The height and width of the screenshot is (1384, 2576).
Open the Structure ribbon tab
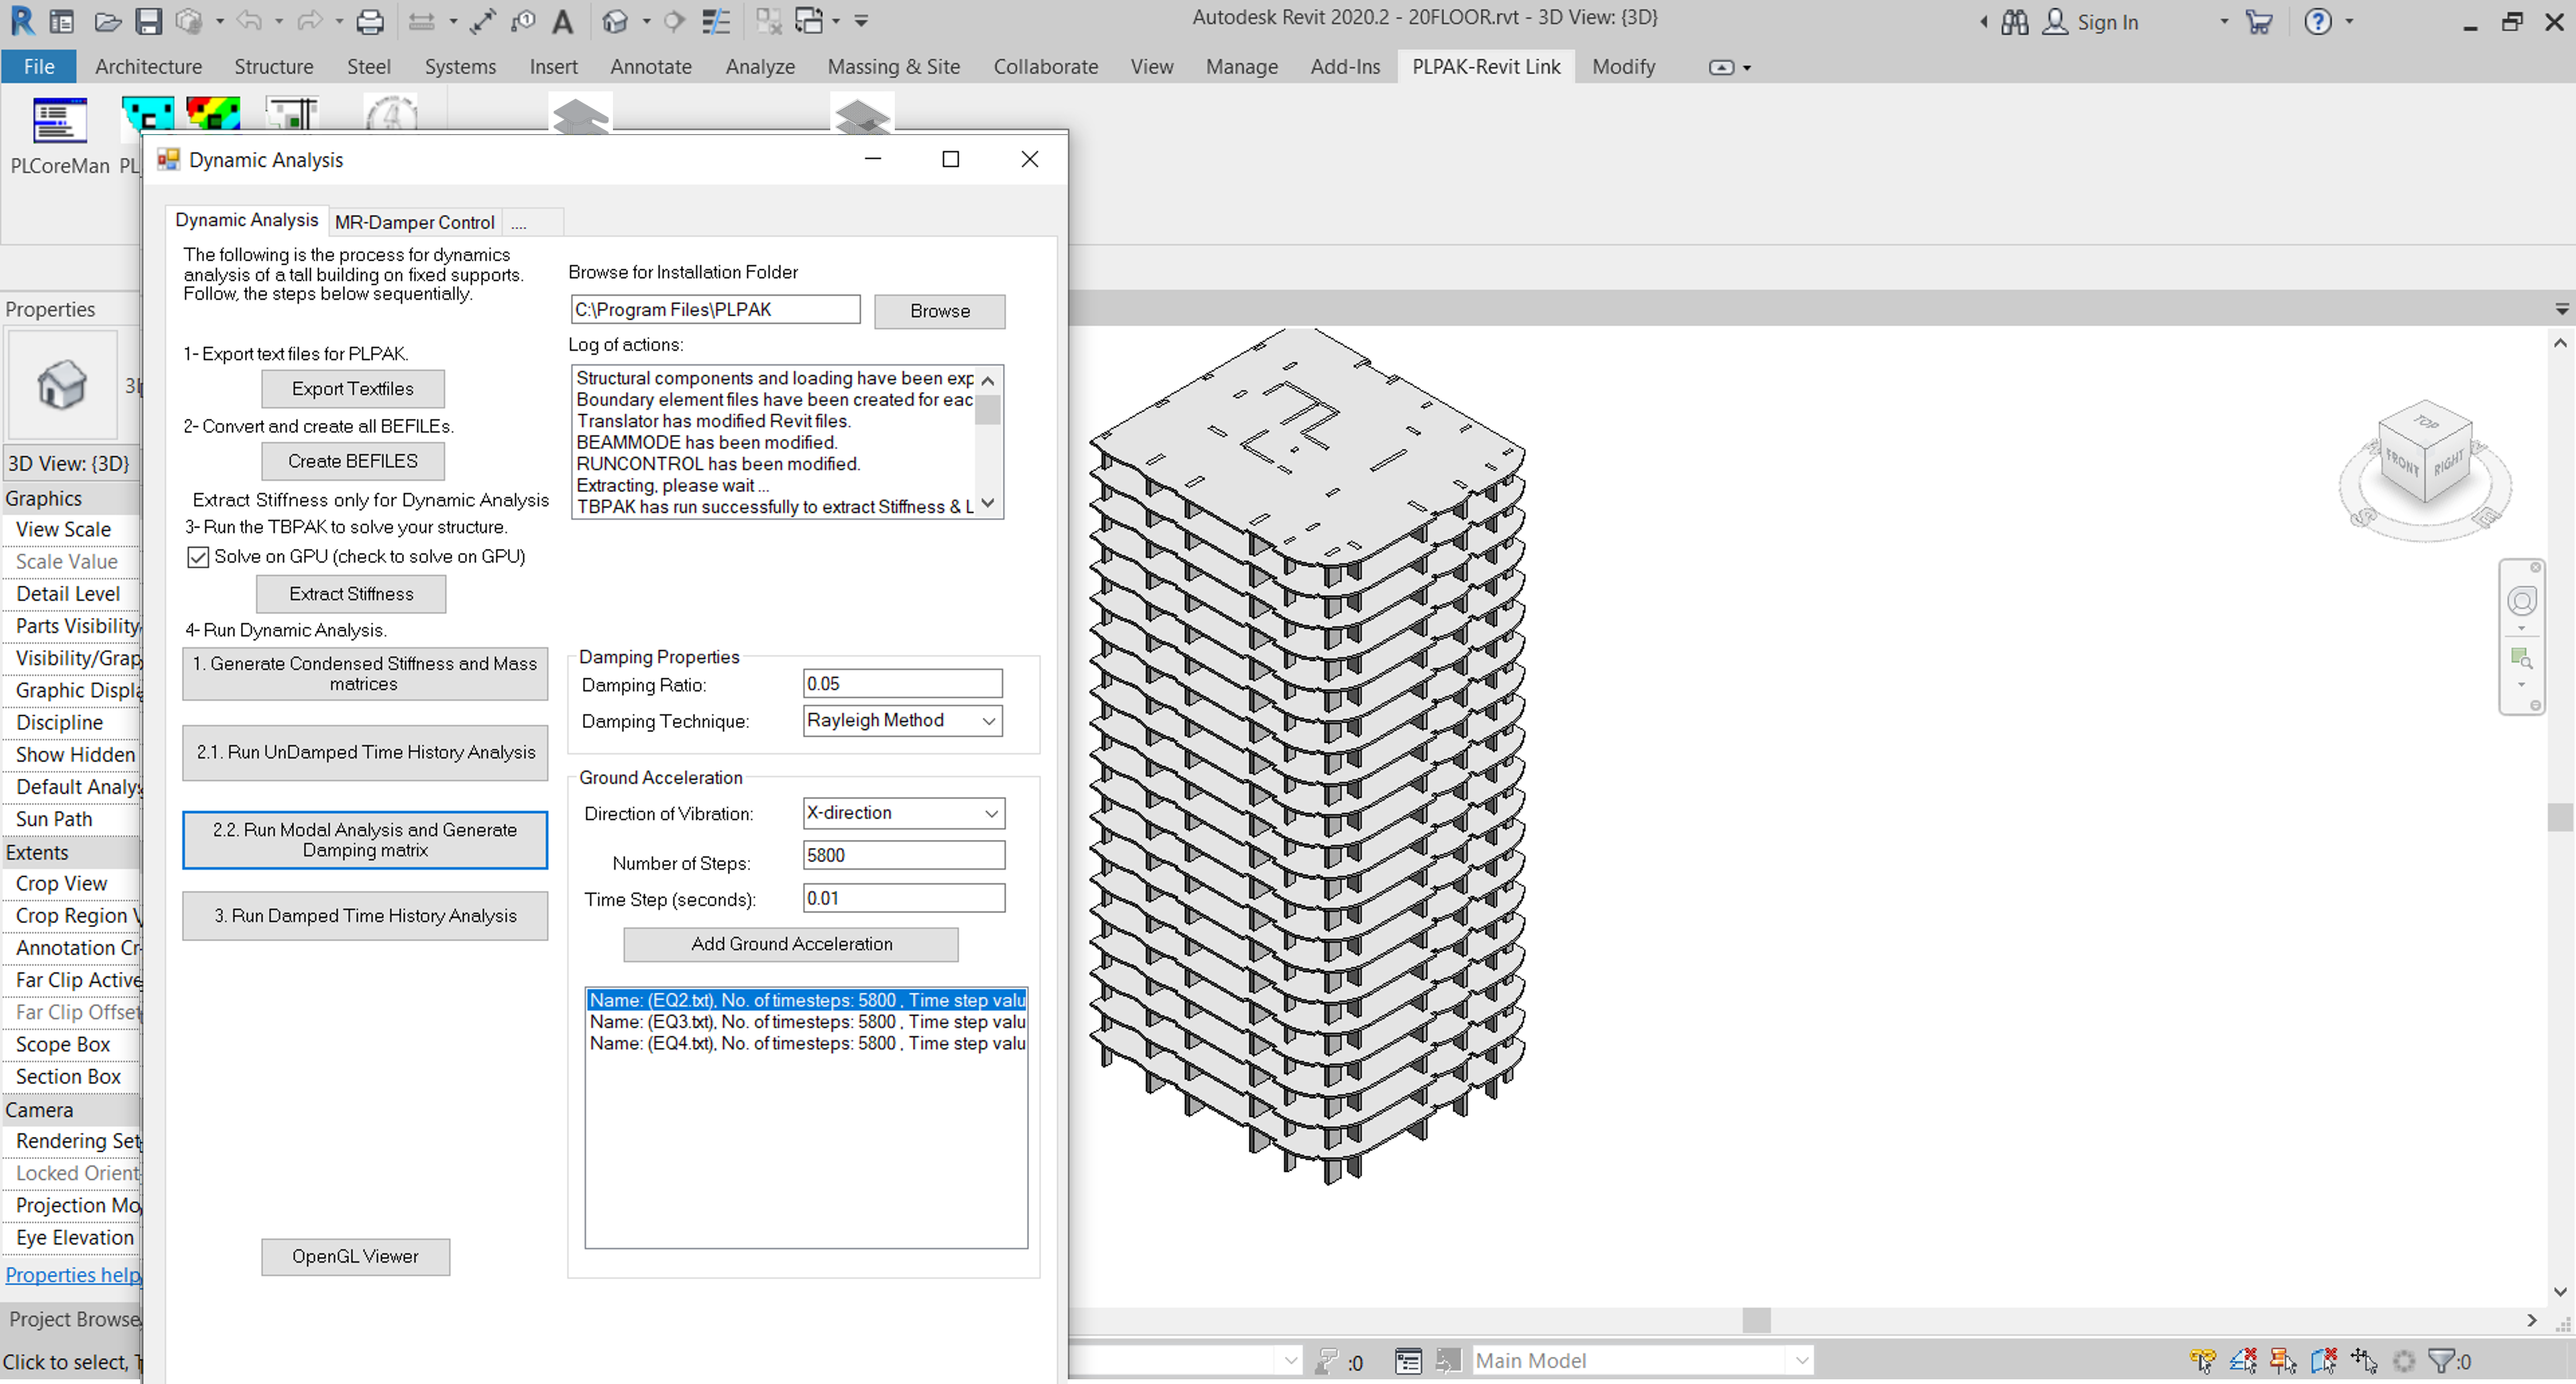[x=274, y=66]
